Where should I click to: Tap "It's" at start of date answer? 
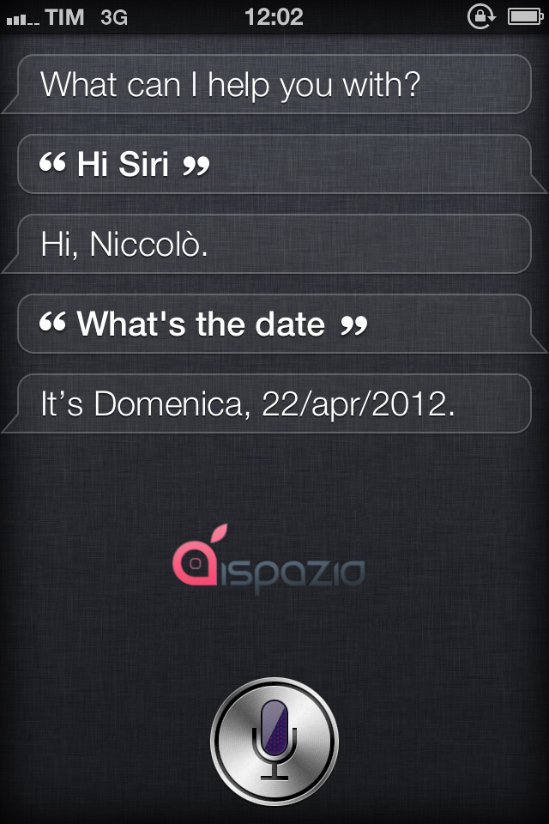coord(63,404)
